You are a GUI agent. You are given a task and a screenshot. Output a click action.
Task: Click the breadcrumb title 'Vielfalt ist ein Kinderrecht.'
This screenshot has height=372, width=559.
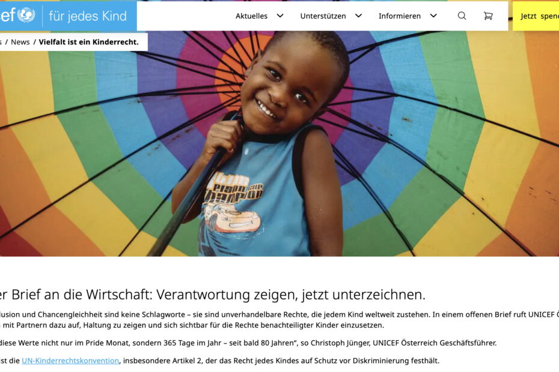click(x=88, y=42)
